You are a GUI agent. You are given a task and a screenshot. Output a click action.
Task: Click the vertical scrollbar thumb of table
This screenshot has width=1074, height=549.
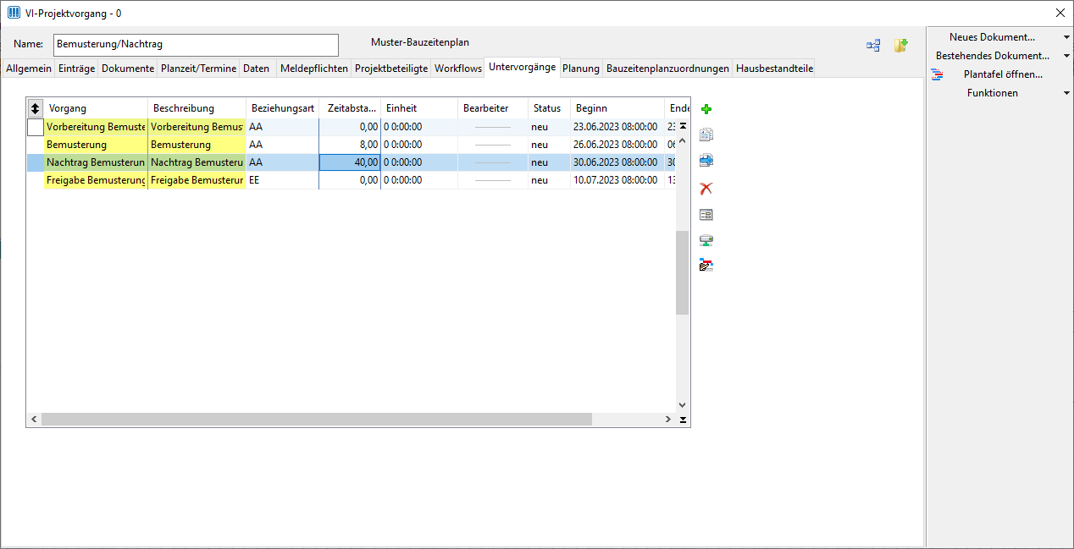click(683, 272)
